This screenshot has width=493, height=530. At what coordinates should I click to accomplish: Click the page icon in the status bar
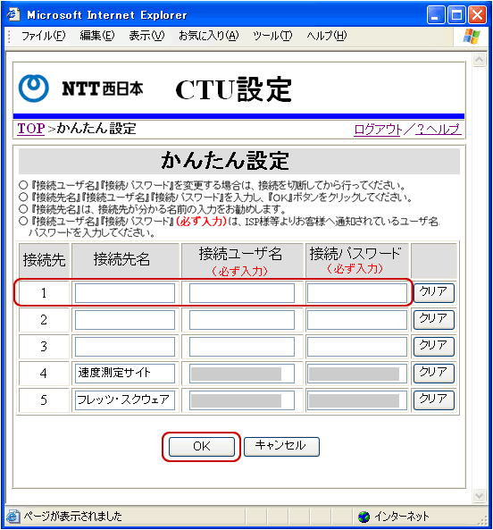tap(13, 516)
